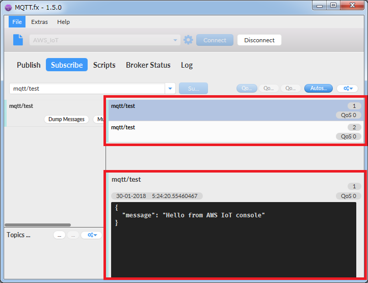Expand the mqtt/test topic dropdown arrow
The height and width of the screenshot is (283, 368).
point(170,89)
